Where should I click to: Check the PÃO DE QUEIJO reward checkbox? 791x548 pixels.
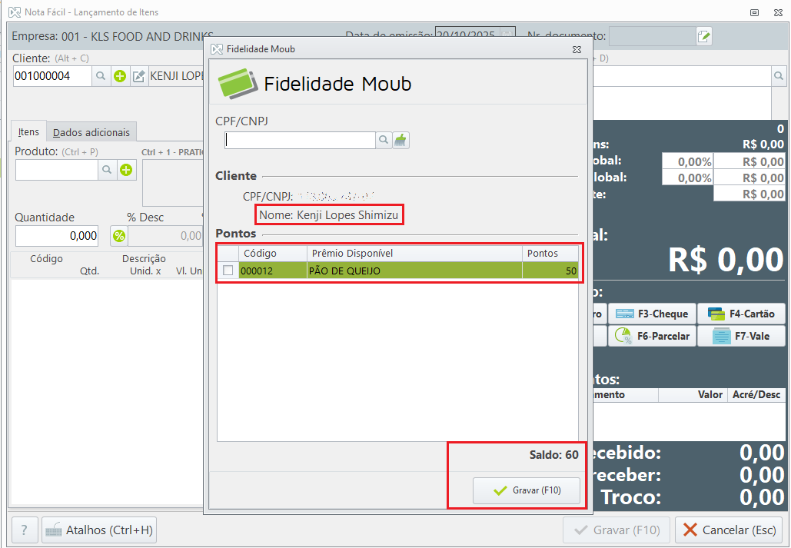(228, 271)
